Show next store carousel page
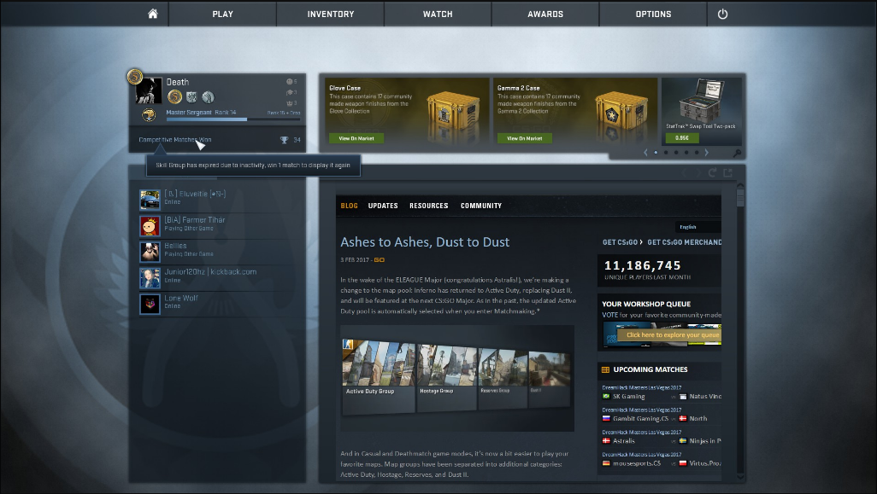Viewport: 877px width, 494px height. pos(706,153)
